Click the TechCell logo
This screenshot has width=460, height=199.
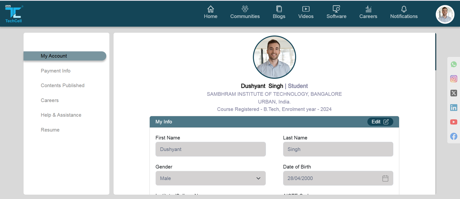(x=14, y=14)
